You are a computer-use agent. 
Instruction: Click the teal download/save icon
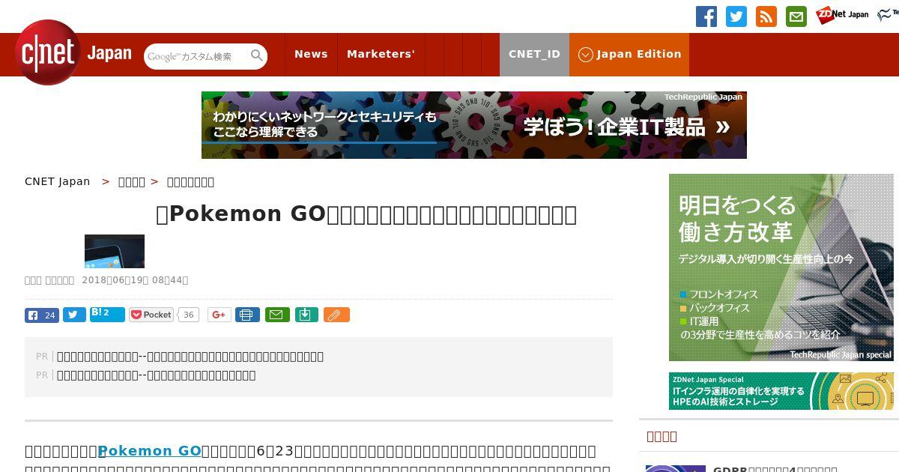(x=306, y=315)
